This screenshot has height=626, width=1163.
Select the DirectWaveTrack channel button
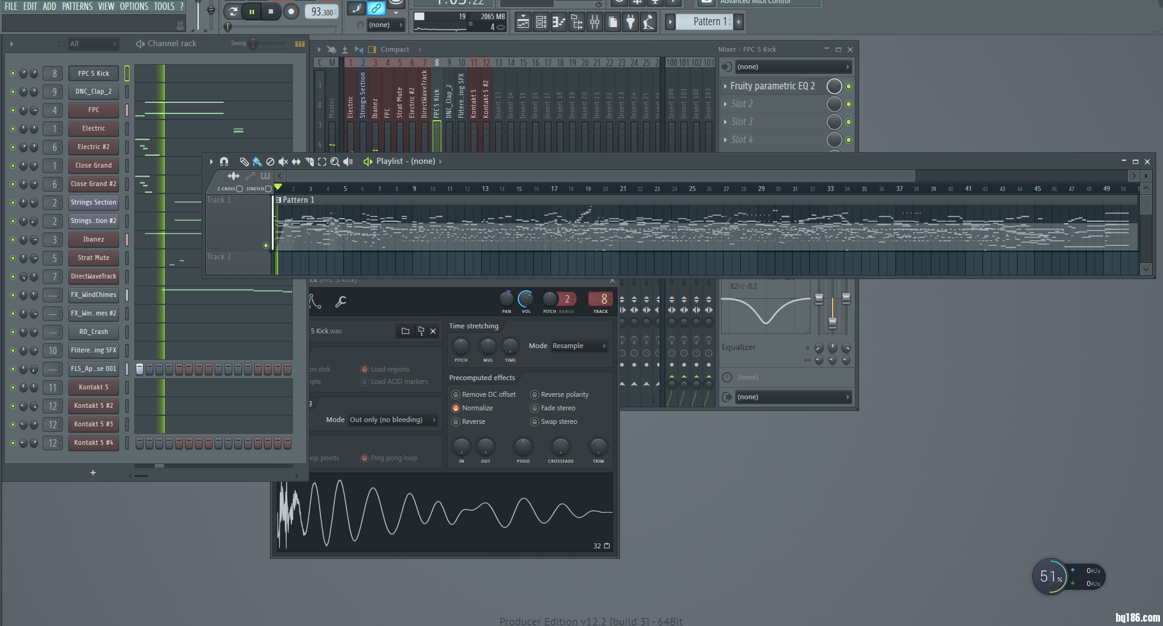coord(94,277)
